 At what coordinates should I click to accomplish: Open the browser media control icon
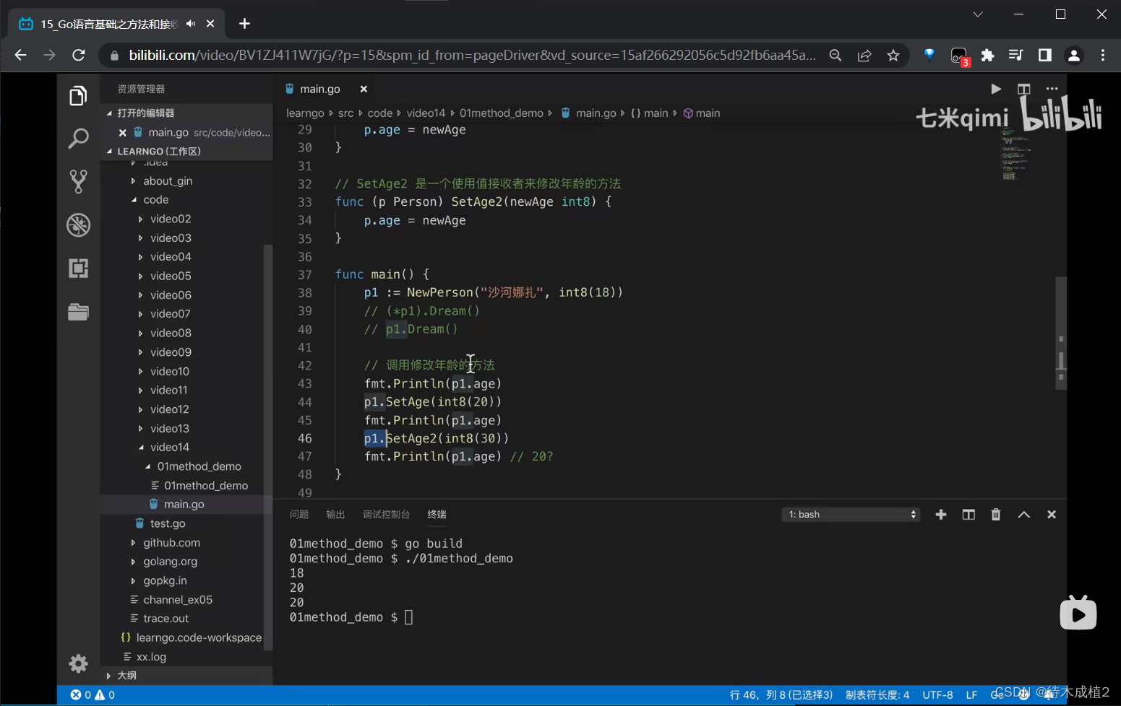(1015, 56)
